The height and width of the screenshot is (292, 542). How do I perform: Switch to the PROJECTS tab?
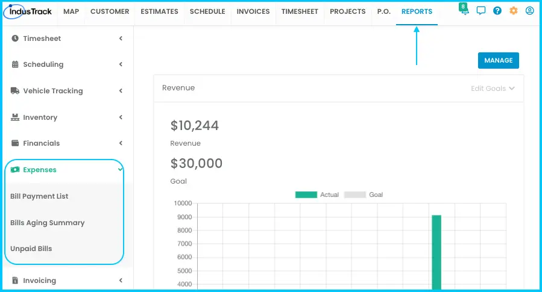click(348, 11)
